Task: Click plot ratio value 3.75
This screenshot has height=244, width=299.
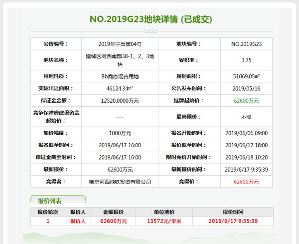Action: click(246, 60)
